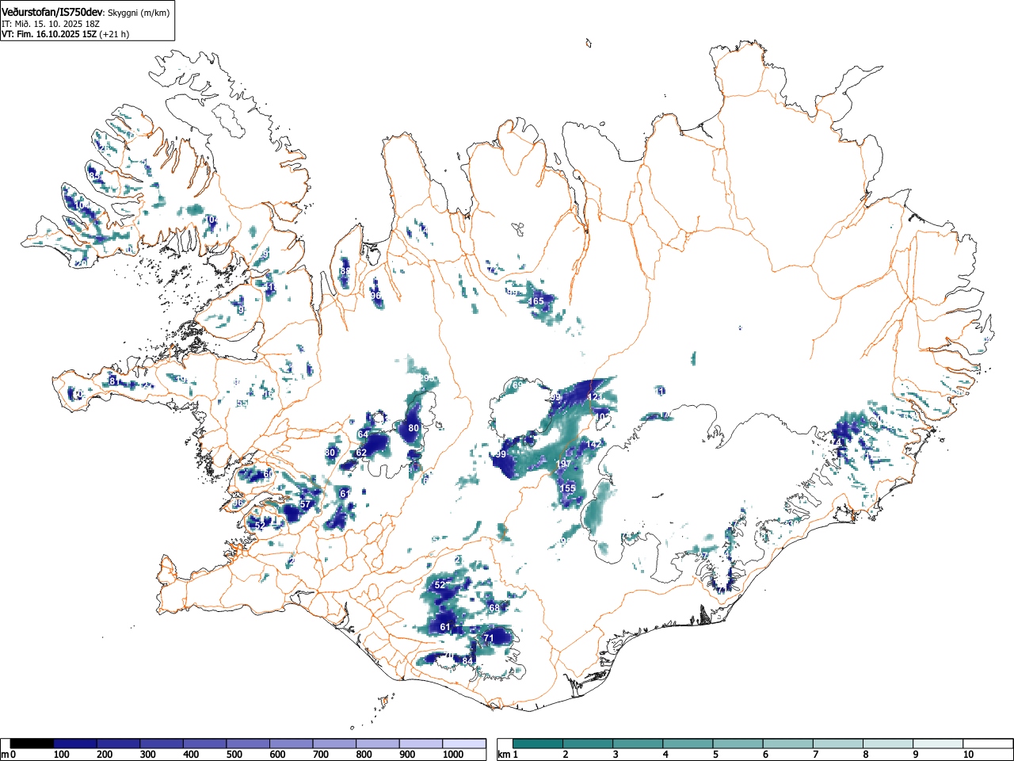Click the 9–10 km lightest legend swatch
The height and width of the screenshot is (761, 1014).
(938, 744)
